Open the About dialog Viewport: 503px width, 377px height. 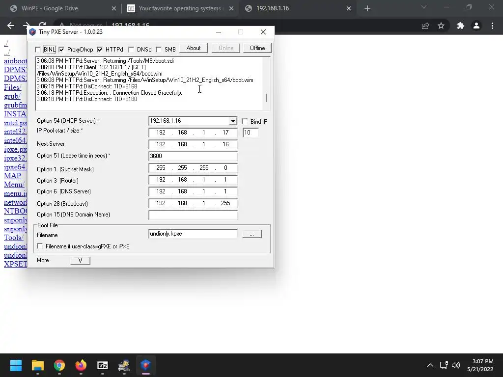pyautogui.click(x=194, y=48)
